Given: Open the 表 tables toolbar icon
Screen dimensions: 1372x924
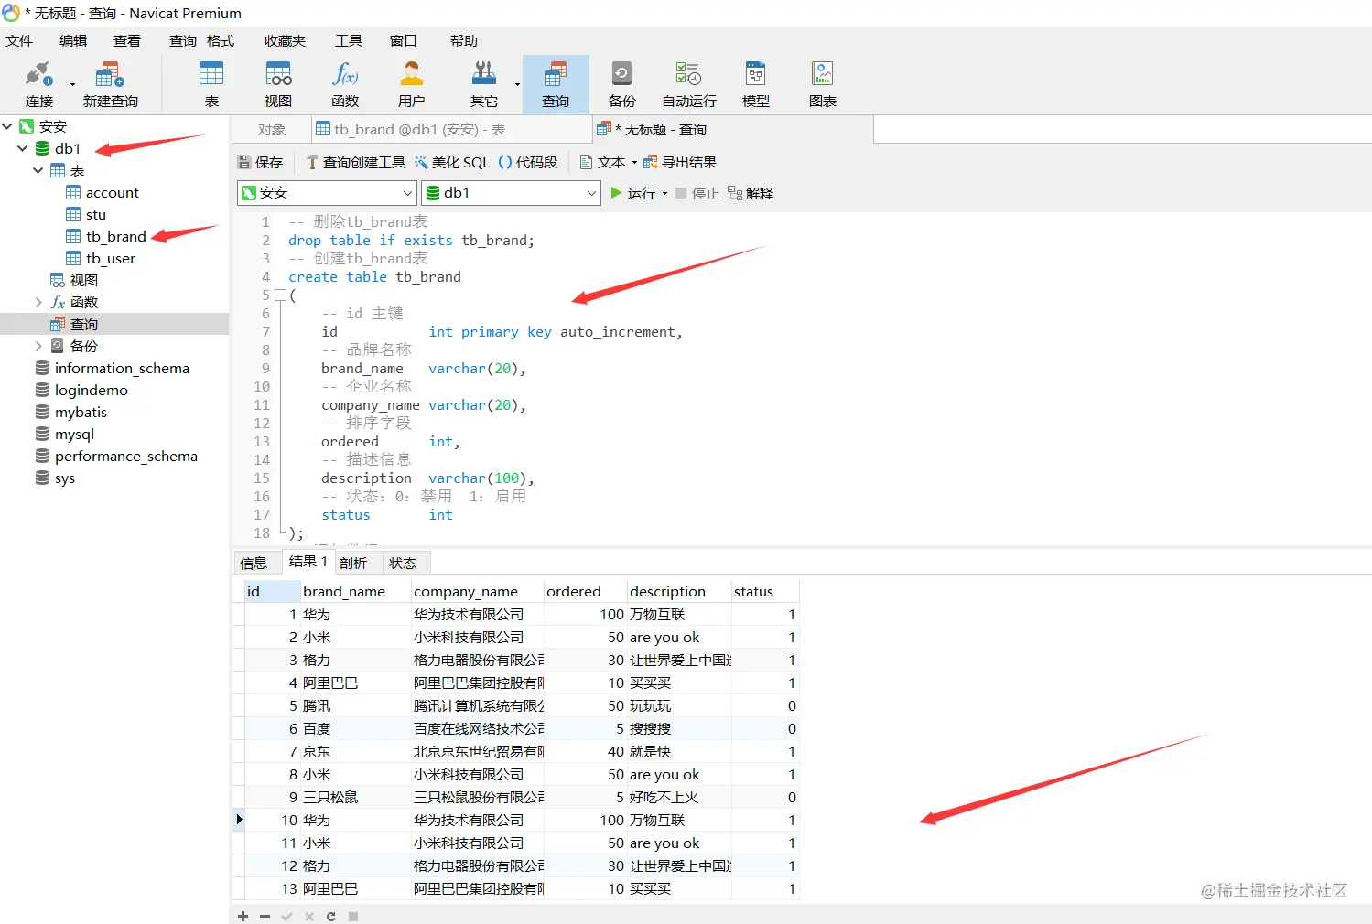Looking at the screenshot, I should click(x=211, y=84).
